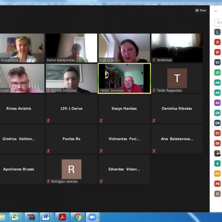
Task: Open Adobe Acrobat from the taskbar
Action: (62, 217)
